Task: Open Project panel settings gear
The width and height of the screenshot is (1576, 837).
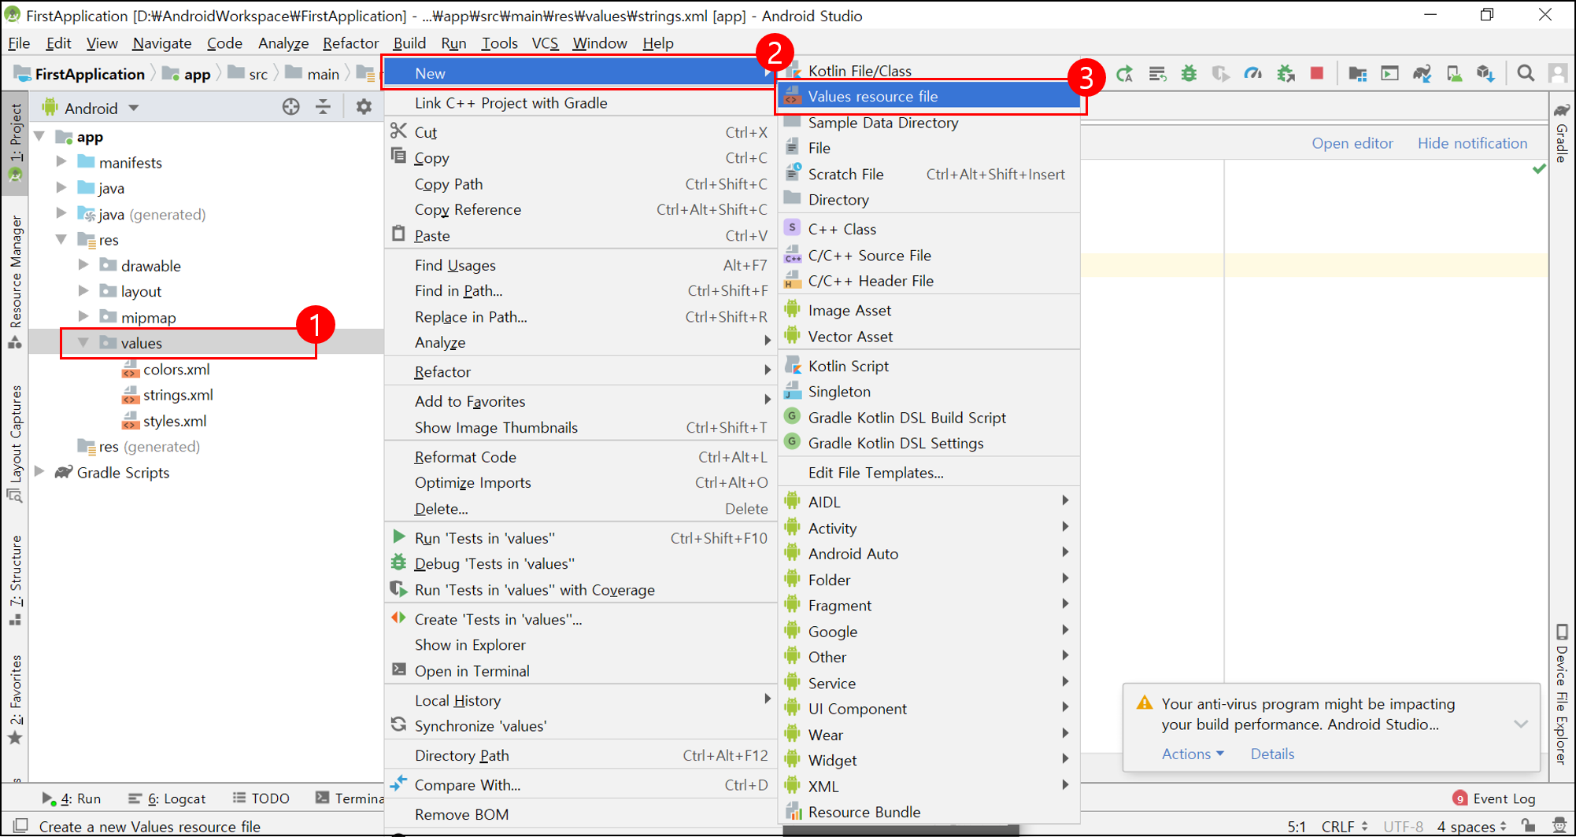Action: click(x=364, y=107)
